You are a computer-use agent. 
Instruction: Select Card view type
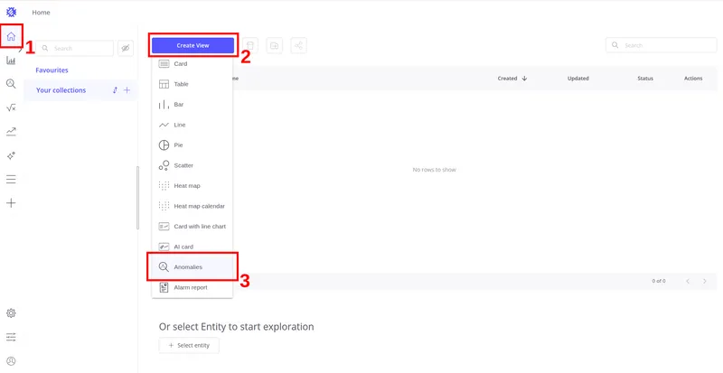tap(192, 63)
